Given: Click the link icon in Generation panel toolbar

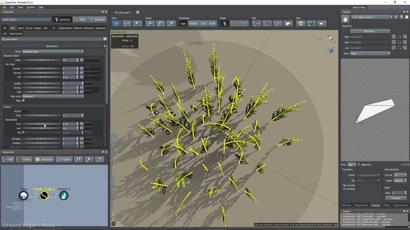Looking at the screenshot, I should (x=78, y=159).
